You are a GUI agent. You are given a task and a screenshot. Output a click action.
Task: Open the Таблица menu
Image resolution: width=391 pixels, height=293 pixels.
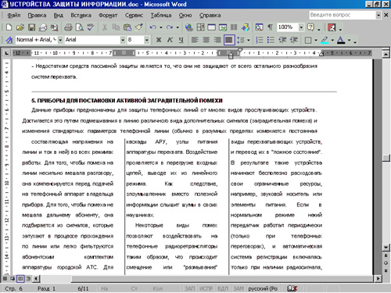(161, 16)
